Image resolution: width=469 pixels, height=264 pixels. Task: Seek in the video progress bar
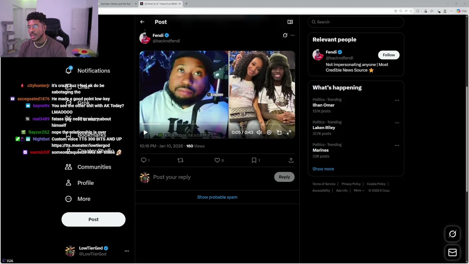click(x=217, y=124)
